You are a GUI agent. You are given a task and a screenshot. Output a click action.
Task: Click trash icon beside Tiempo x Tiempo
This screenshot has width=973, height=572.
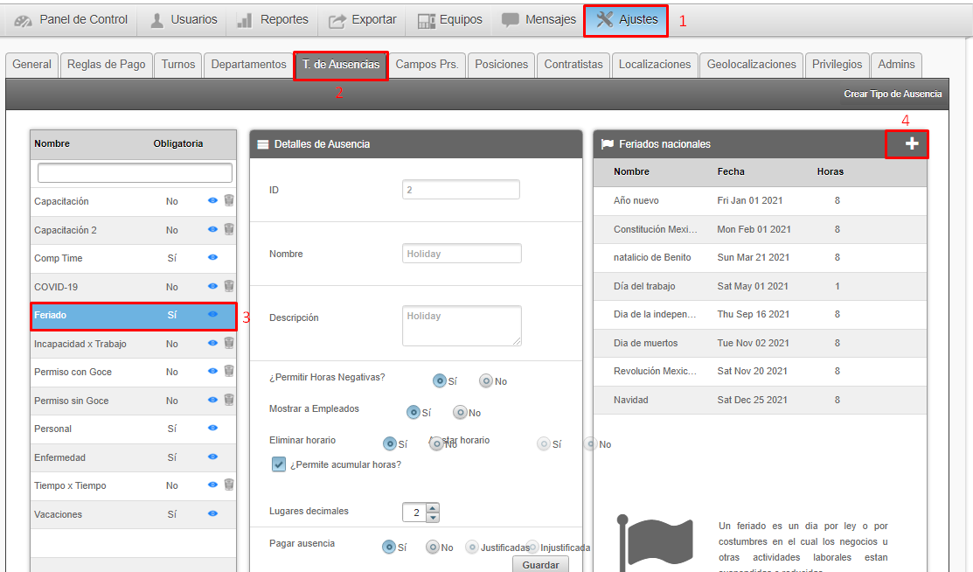point(229,485)
